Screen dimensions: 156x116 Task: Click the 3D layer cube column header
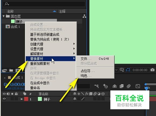(x=103, y=94)
